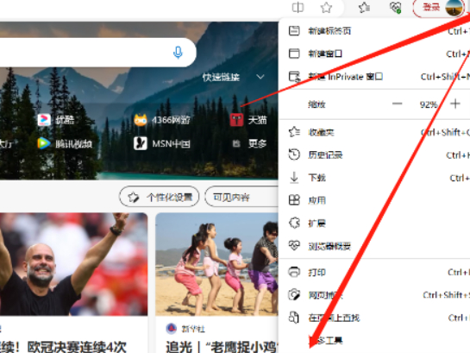Viewport: 470px width, 353px height.
Task: Click the favorites star icon in toolbar
Action: (364, 8)
